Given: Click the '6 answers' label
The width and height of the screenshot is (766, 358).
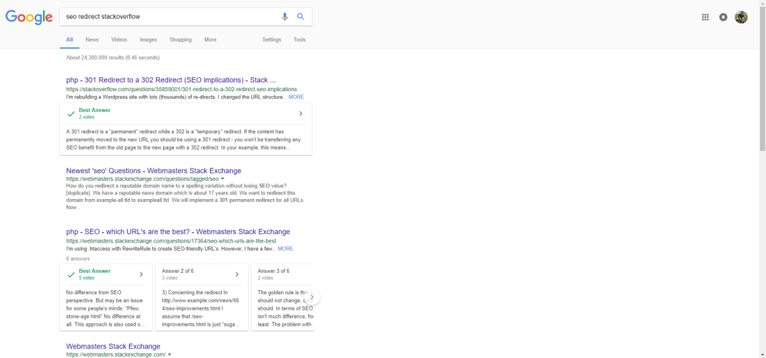Looking at the screenshot, I should click(x=78, y=259).
